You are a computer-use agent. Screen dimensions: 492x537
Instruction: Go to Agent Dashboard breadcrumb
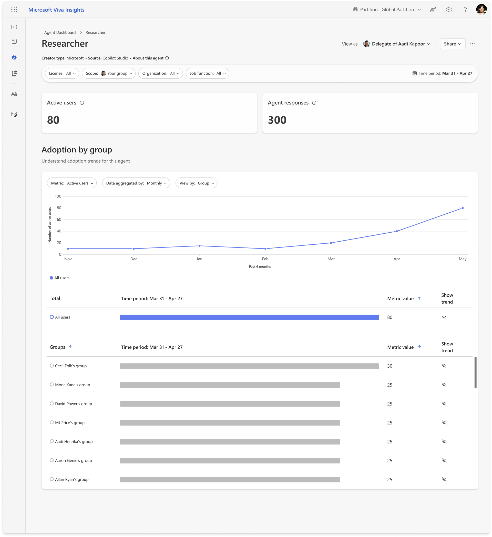coord(60,32)
